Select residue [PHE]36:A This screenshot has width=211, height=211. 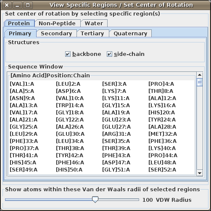click(x=163, y=141)
